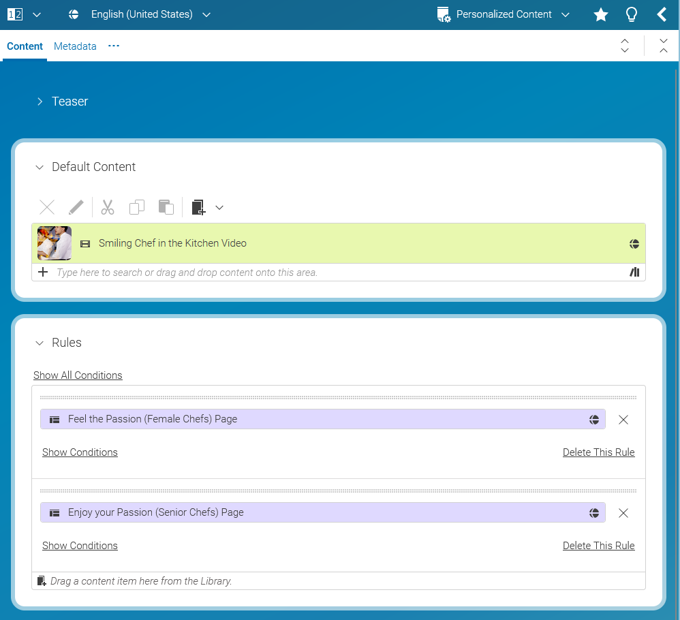
Task: Select the Copy icon in the toolbar
Action: tap(136, 206)
